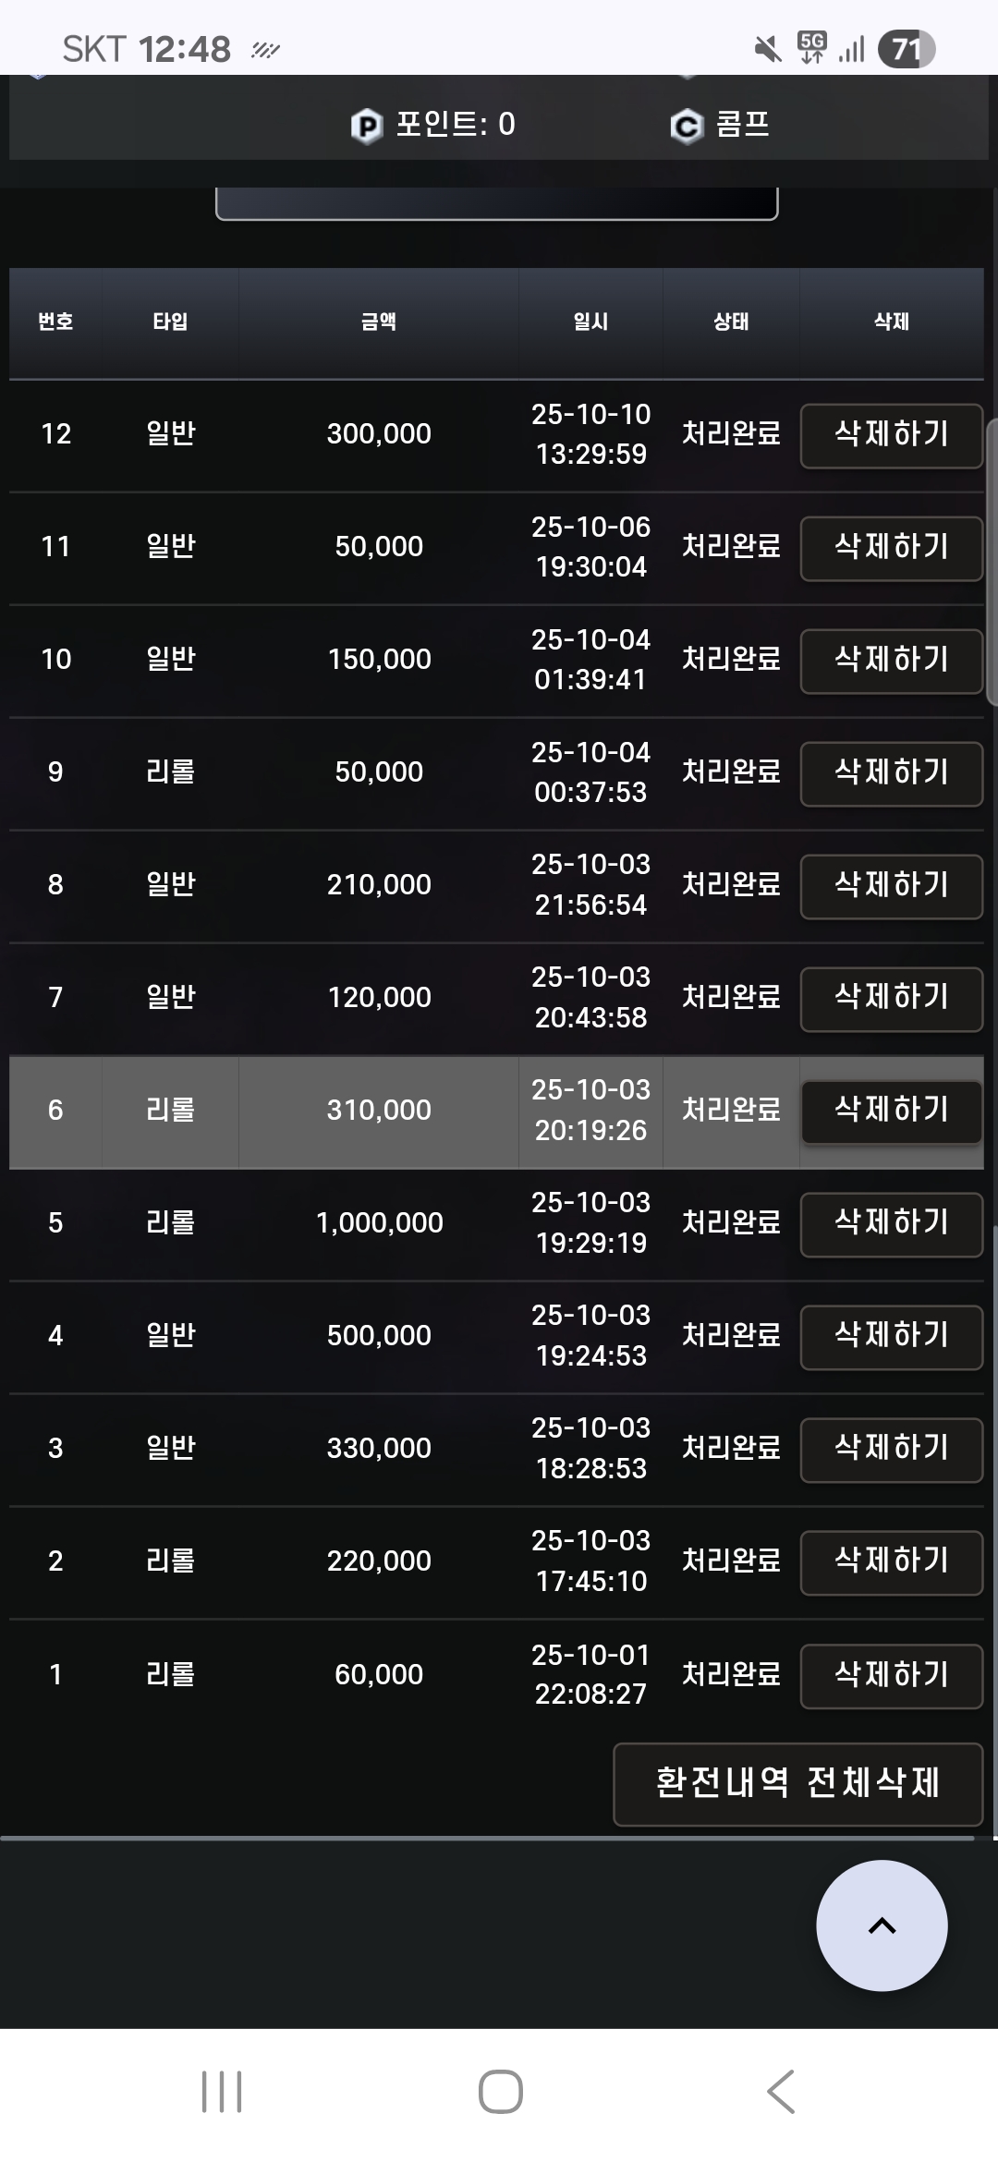Delete record number 8 for 210,000

coord(891,886)
